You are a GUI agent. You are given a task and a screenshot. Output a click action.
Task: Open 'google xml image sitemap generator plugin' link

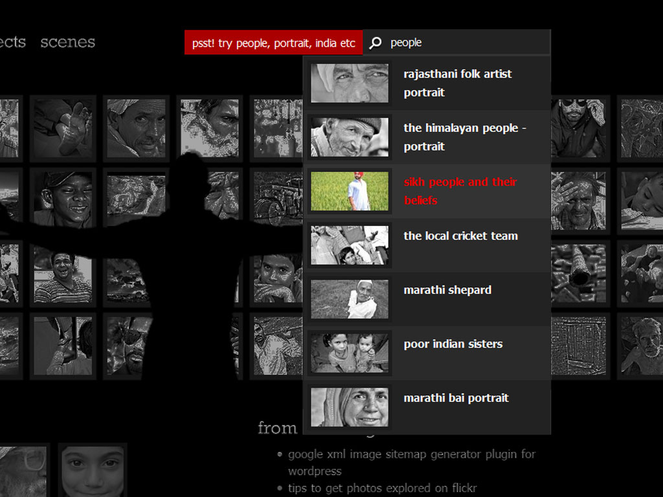pos(411,462)
